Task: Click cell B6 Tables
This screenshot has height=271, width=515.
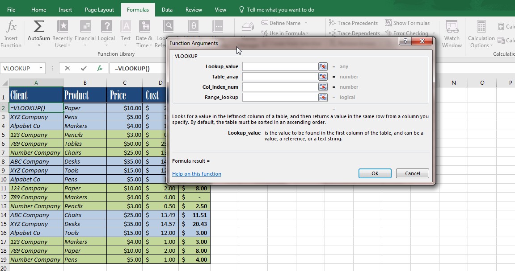Action: [x=85, y=144]
